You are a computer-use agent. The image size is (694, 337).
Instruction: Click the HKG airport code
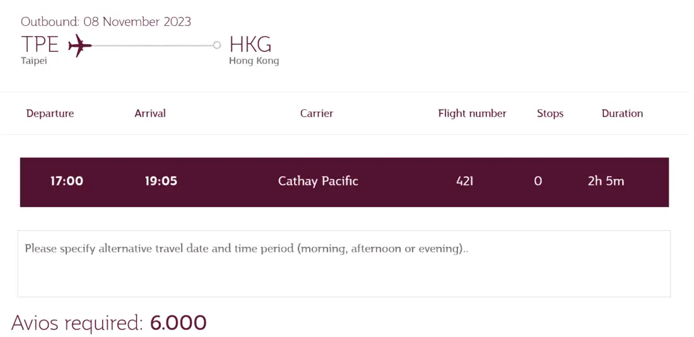click(250, 45)
